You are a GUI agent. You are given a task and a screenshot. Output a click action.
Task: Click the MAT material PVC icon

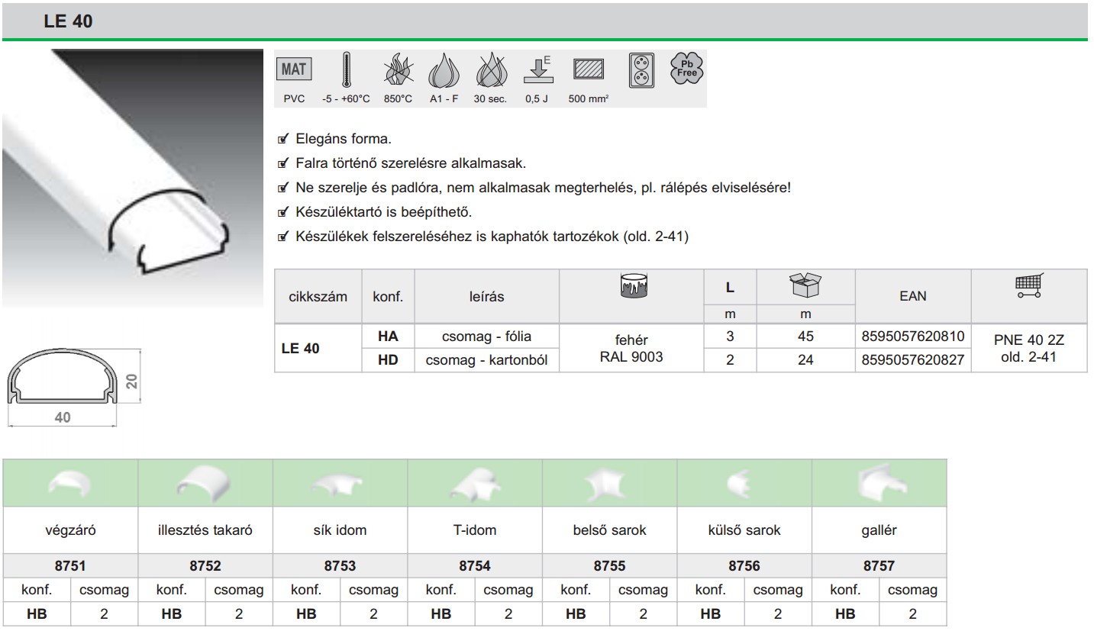294,70
